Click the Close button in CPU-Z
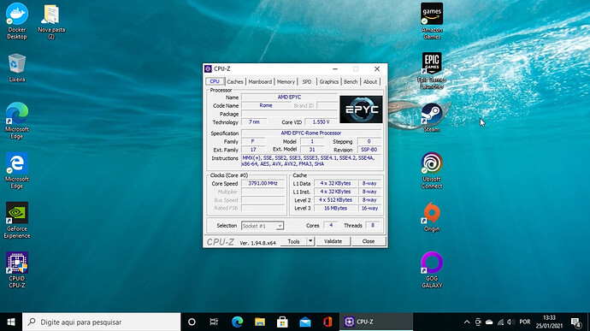Viewport: 590px width, 331px height. (x=369, y=241)
